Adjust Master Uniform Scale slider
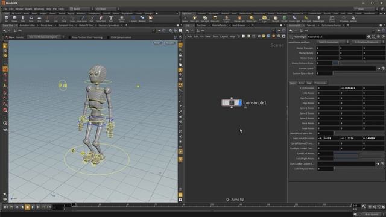This screenshot has height=217, width=386. (358, 63)
